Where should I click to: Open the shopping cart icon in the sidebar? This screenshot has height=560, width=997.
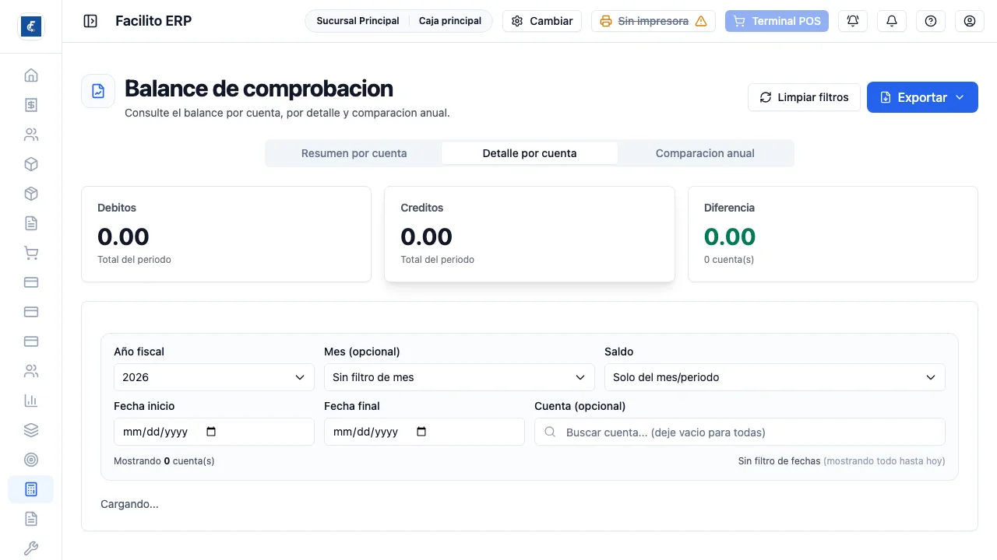[x=31, y=253]
